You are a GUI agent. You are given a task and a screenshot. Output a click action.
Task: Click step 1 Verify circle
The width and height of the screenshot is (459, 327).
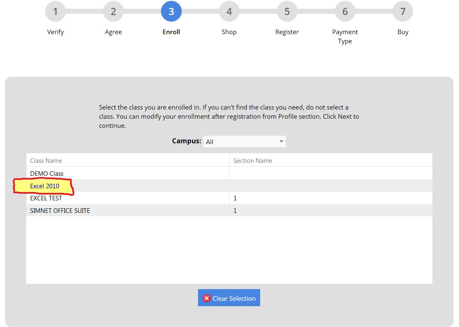point(55,11)
